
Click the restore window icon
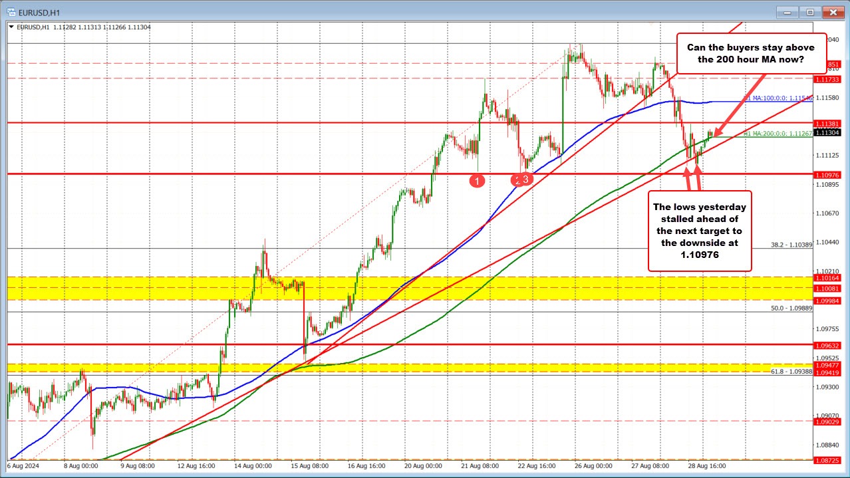[810, 12]
